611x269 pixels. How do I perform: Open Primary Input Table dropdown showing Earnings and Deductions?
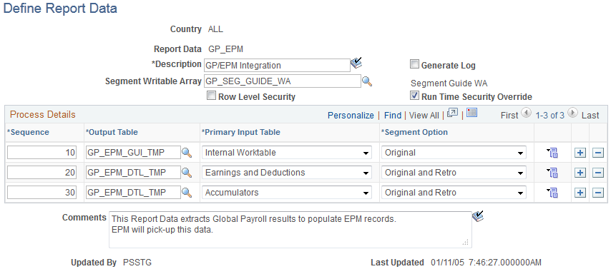tap(287, 172)
